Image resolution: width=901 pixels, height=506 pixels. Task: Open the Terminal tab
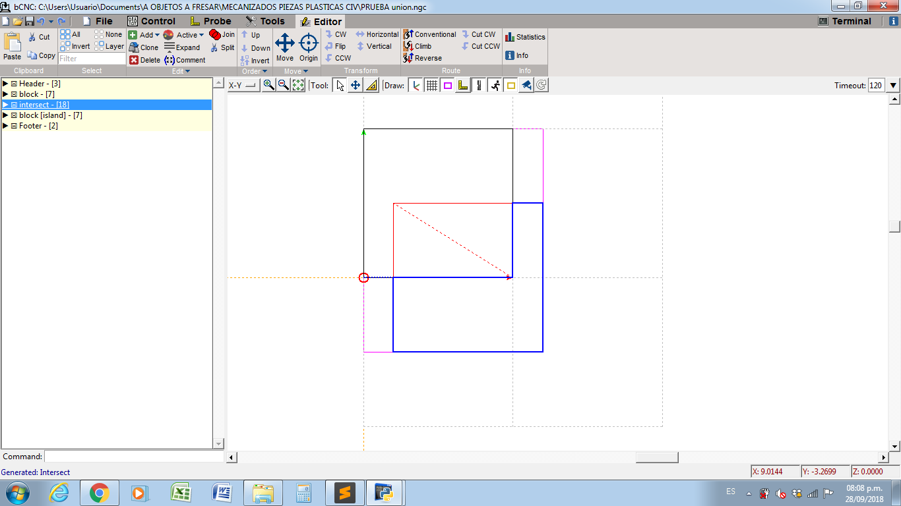click(x=845, y=21)
